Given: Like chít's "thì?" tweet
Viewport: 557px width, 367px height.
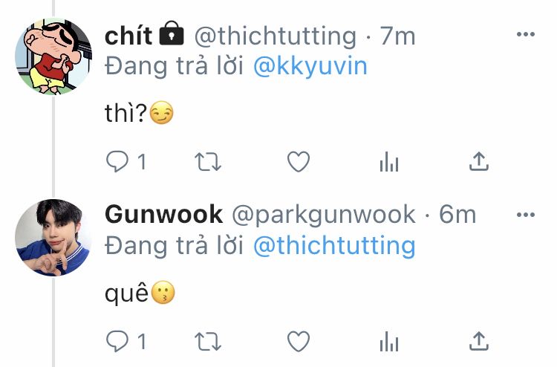Looking at the screenshot, I should pos(299,162).
